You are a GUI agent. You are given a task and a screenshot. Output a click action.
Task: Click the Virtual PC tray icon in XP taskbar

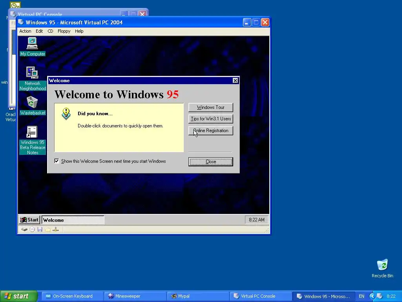(x=380, y=296)
